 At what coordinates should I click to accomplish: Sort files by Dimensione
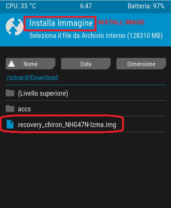click(141, 64)
